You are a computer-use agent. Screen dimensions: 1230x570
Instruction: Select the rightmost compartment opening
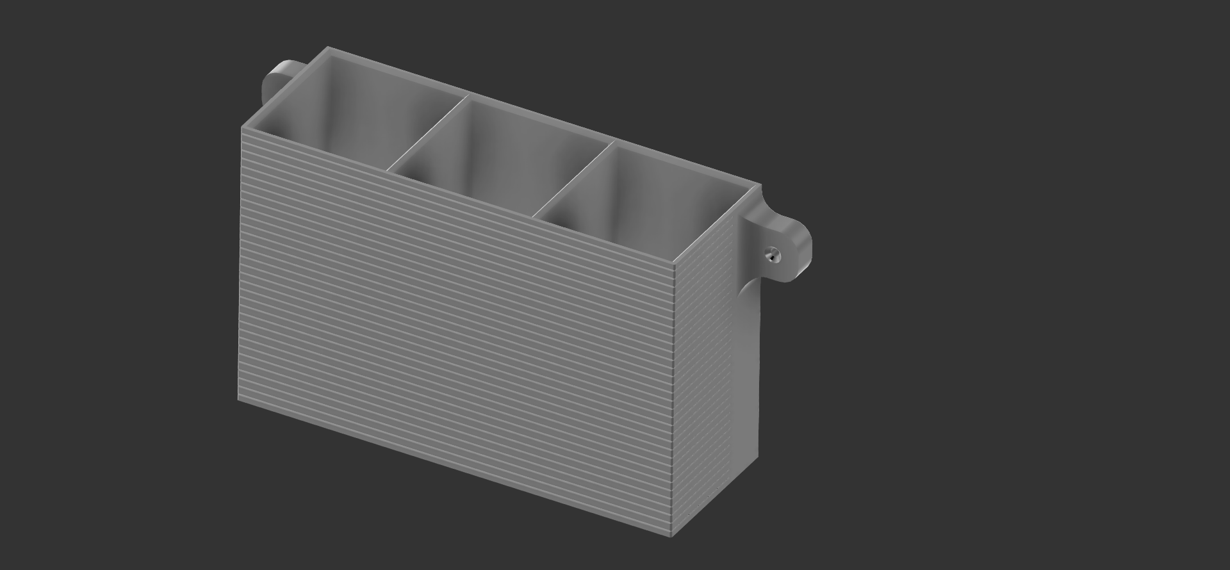pyautogui.click(x=643, y=202)
